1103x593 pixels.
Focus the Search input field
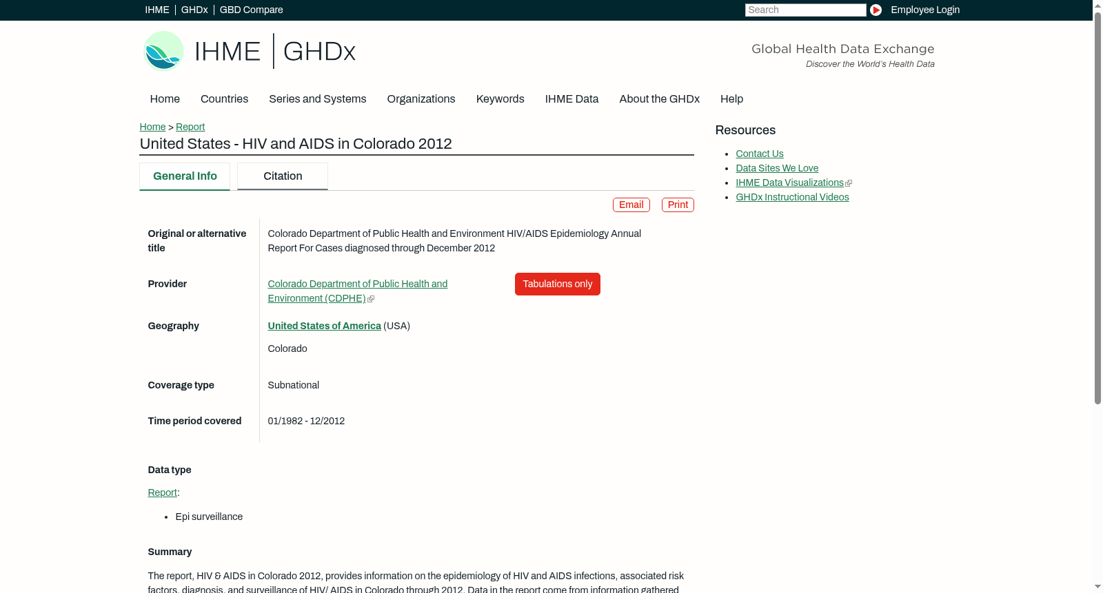[x=805, y=10]
